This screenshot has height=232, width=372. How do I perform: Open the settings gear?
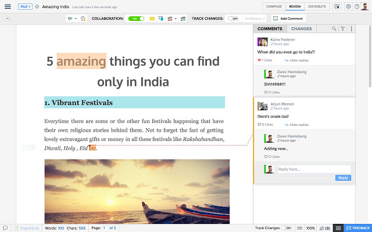point(348,6)
